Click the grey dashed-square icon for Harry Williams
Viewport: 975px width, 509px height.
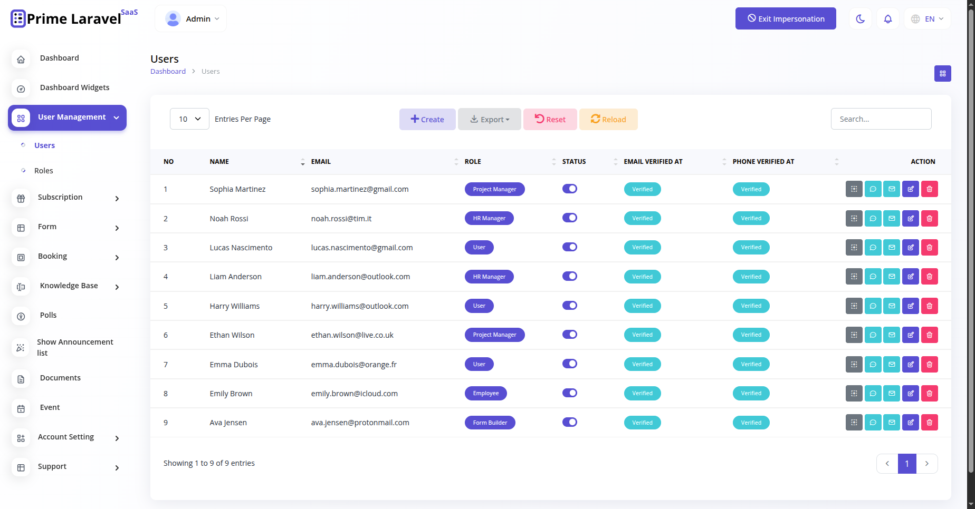click(854, 306)
